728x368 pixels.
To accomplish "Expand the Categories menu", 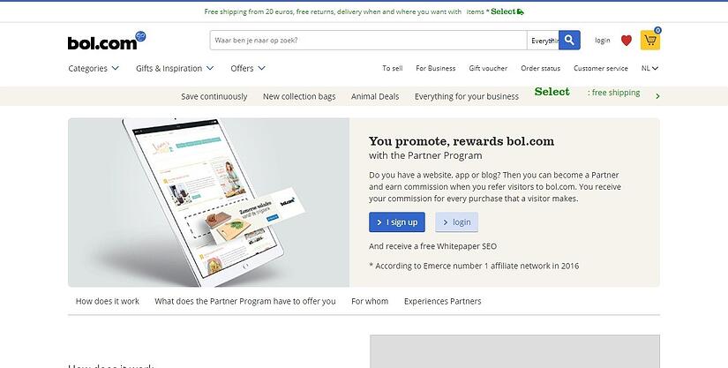I will pyautogui.click(x=94, y=68).
